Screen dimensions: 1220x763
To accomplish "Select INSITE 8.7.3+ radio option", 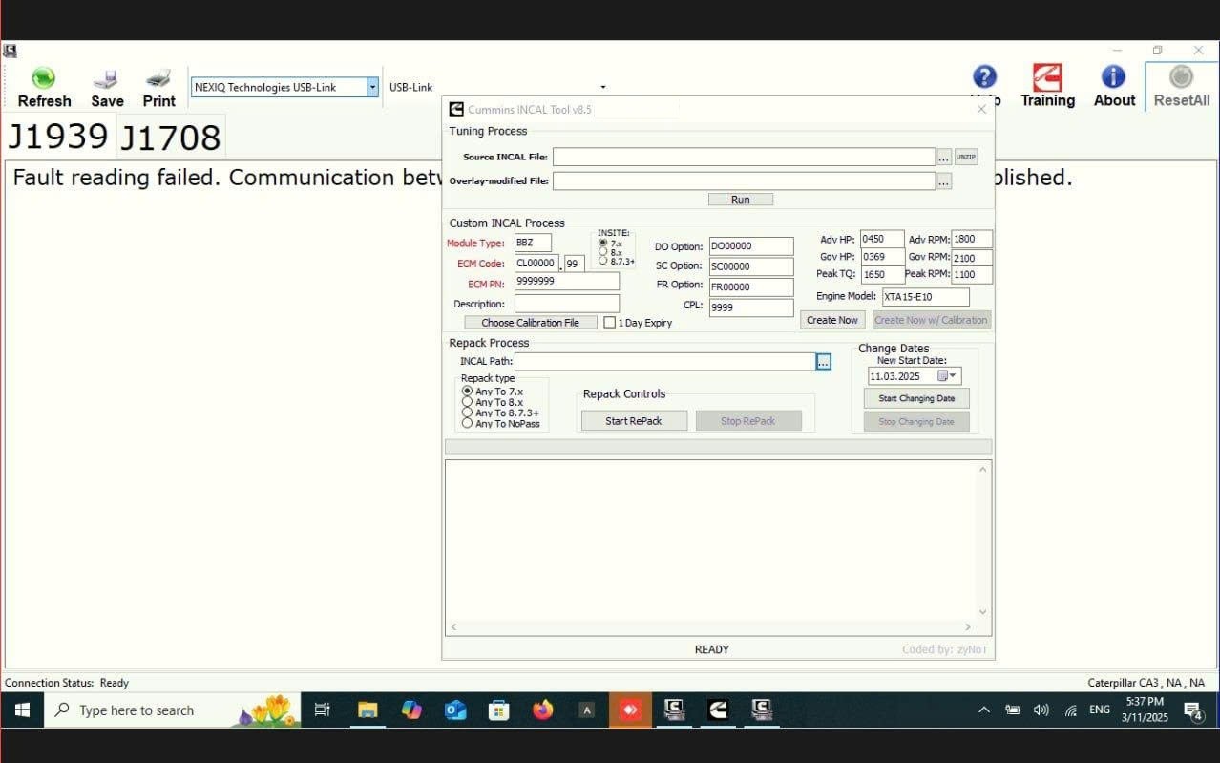I will click(x=602, y=261).
